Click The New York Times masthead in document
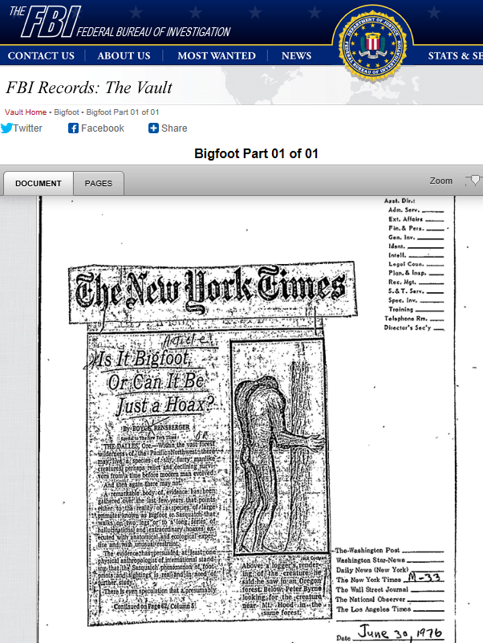483x643 pixels. pos(212,293)
